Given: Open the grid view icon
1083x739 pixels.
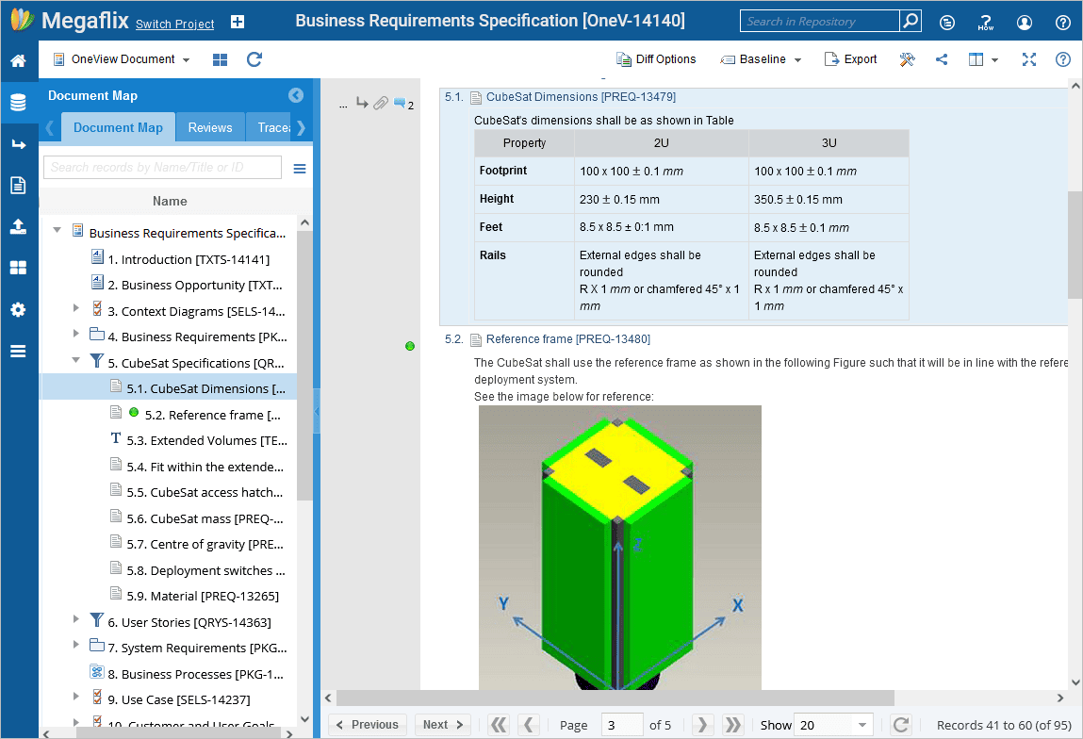Looking at the screenshot, I should click(x=220, y=59).
